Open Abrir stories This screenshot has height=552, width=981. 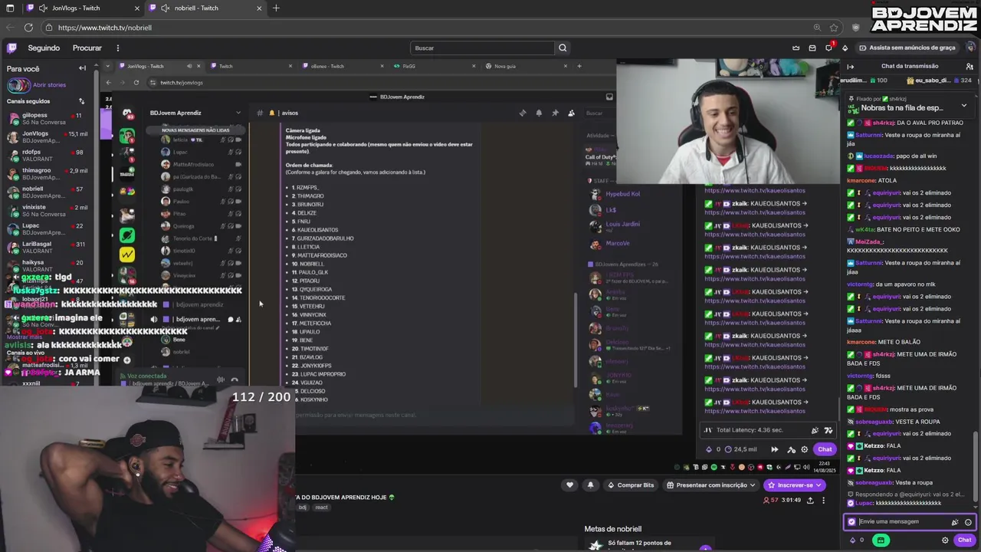[49, 85]
